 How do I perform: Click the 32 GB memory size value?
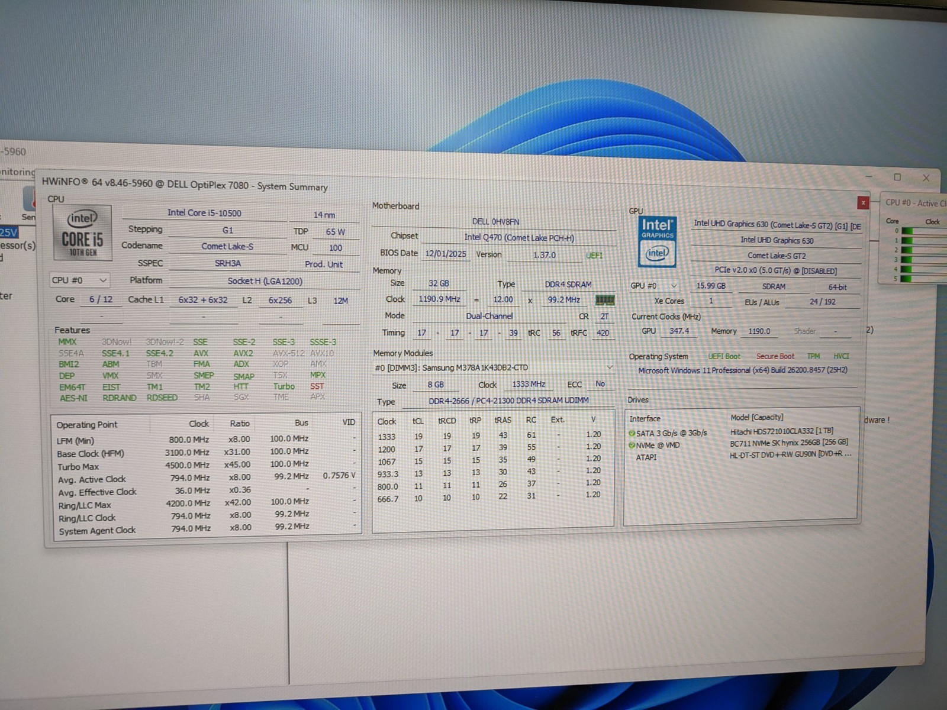coord(439,283)
